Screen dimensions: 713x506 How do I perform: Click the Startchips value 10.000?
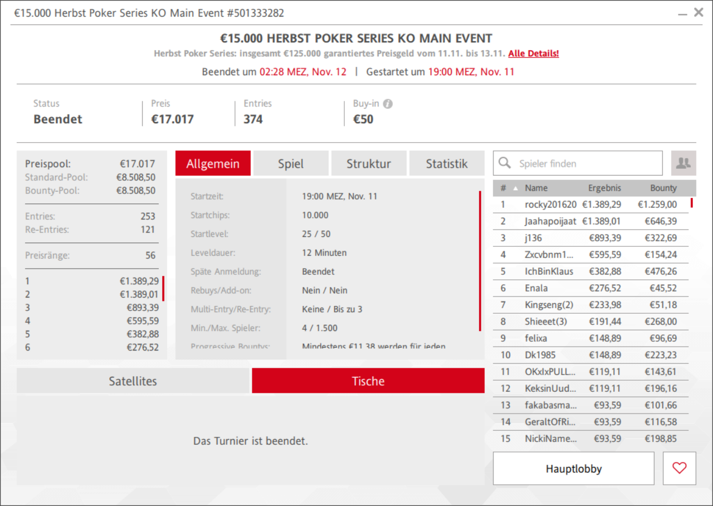(315, 215)
